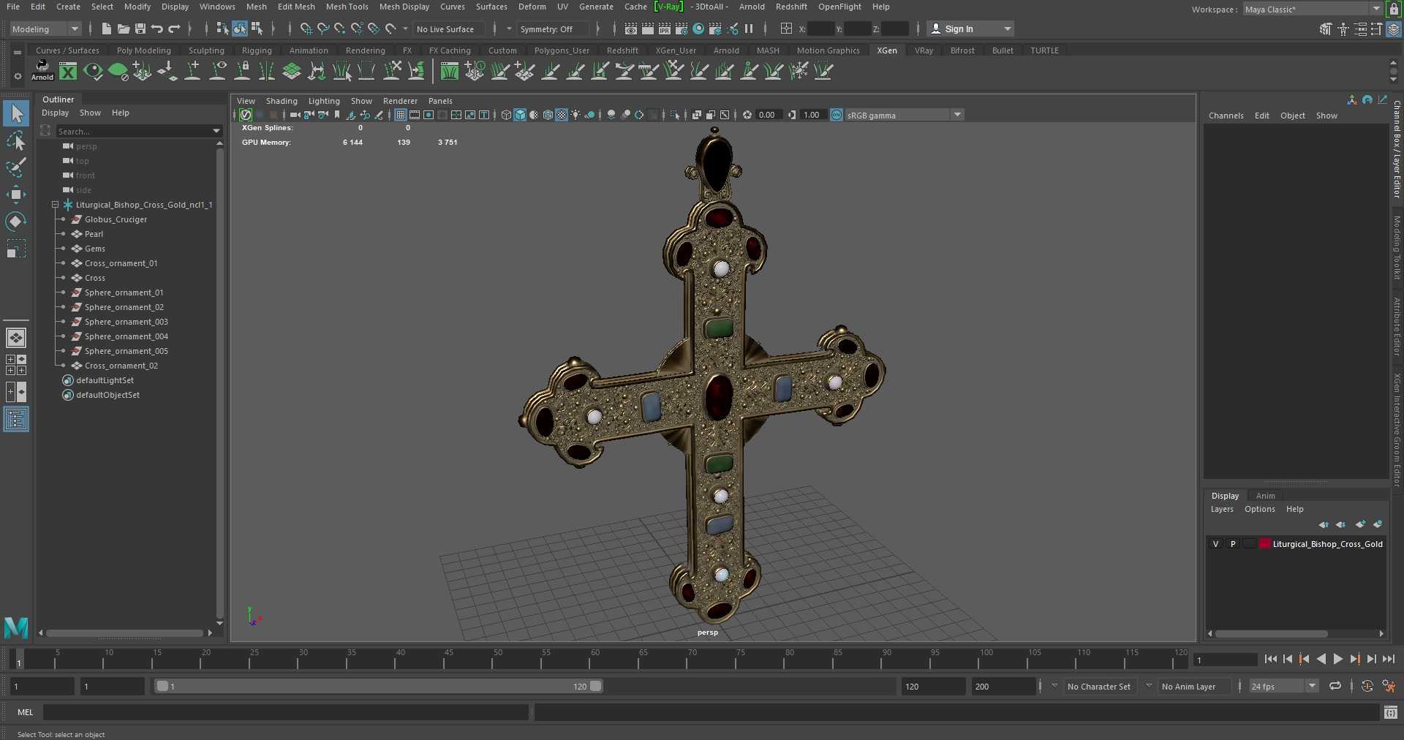The image size is (1404, 740).
Task: Open the Mesh Tools menu
Action: [347, 7]
